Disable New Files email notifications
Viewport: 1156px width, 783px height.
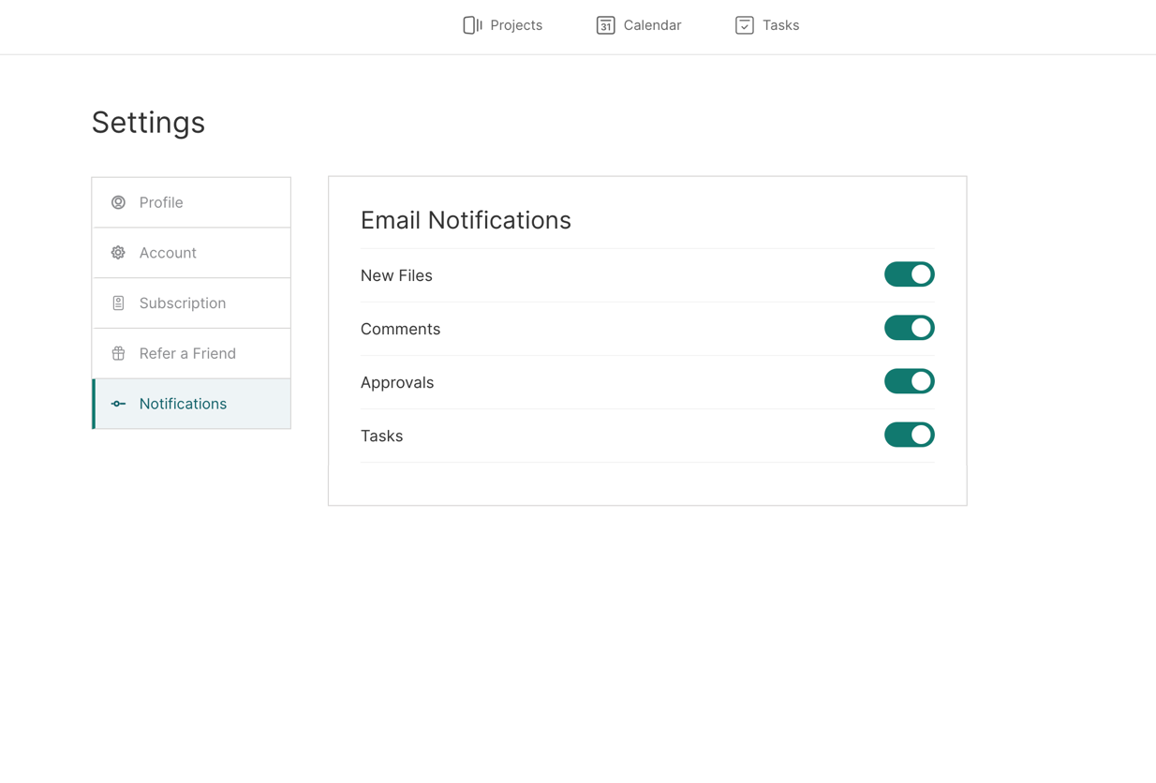[x=909, y=274]
